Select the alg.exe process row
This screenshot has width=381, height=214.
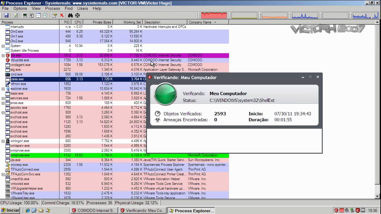tap(115, 70)
